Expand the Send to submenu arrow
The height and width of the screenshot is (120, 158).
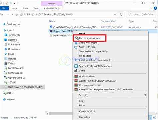point(145,95)
